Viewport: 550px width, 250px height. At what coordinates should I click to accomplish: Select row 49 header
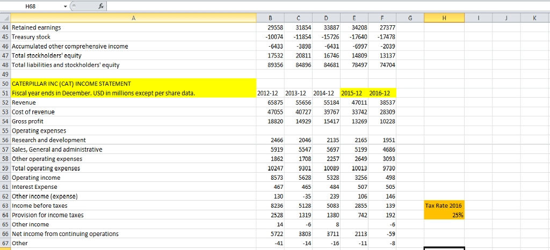(5, 74)
